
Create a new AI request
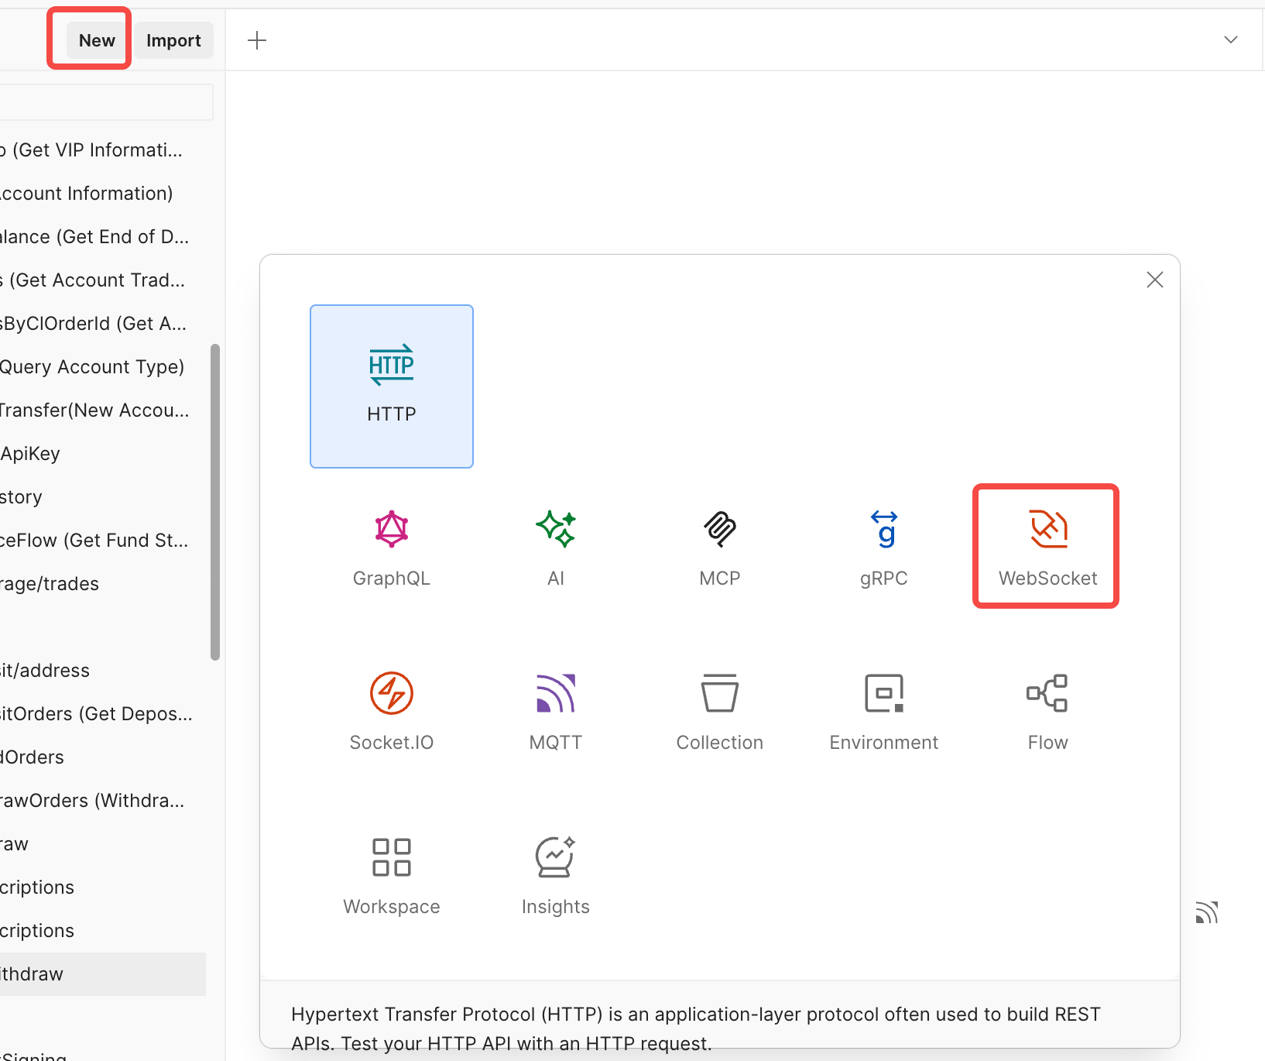pos(555,547)
